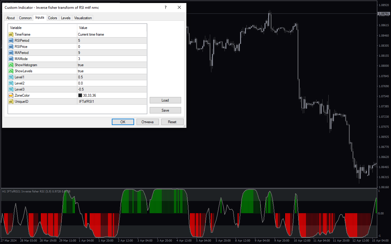Screen dimensions: 391x244
Task: Click the ZoneColor color type icon
Action: 11,95
